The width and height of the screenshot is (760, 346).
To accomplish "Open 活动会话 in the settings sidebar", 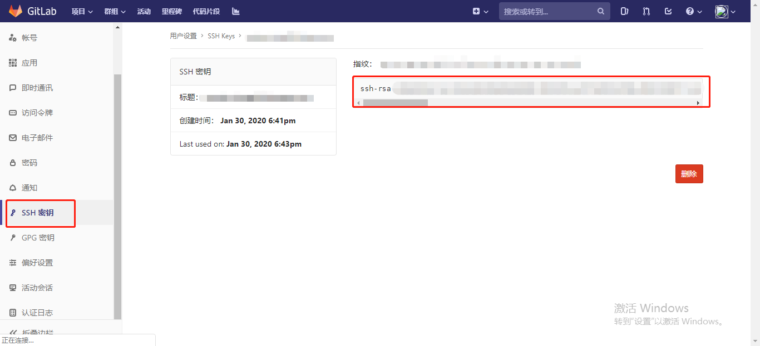I will tap(57, 288).
